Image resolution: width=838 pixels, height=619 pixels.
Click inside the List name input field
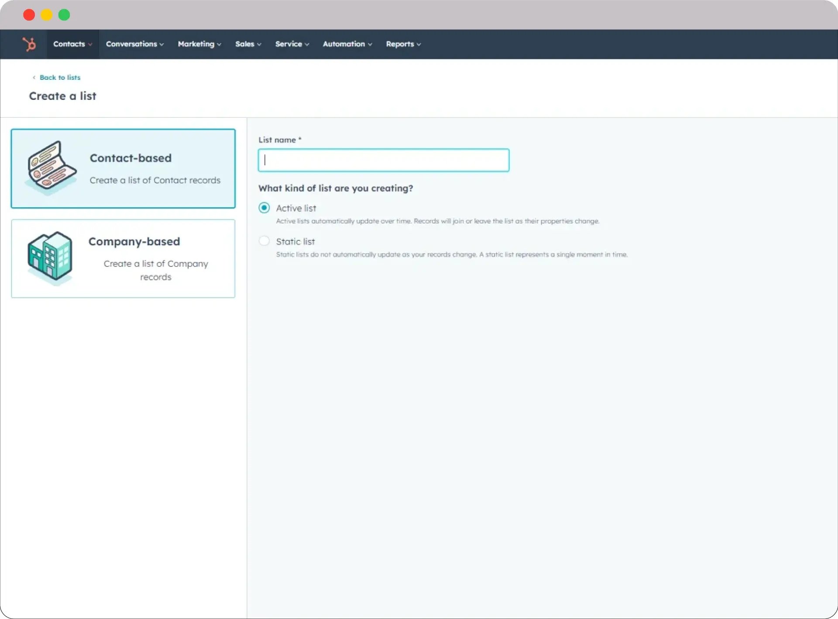point(383,160)
